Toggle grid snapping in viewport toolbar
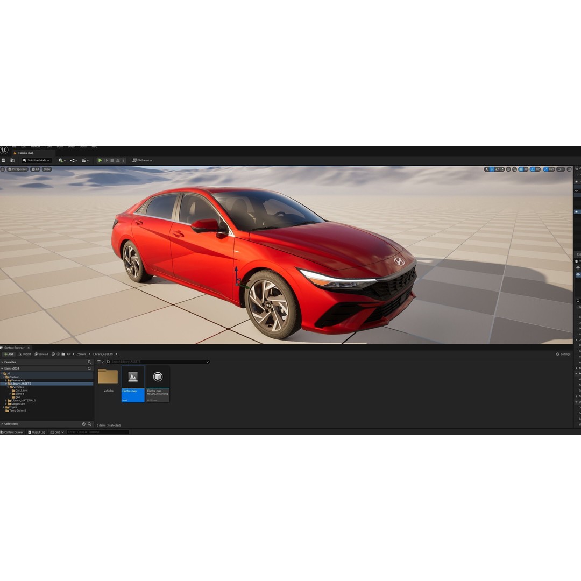Screen dimensions: 581x581 click(x=520, y=169)
